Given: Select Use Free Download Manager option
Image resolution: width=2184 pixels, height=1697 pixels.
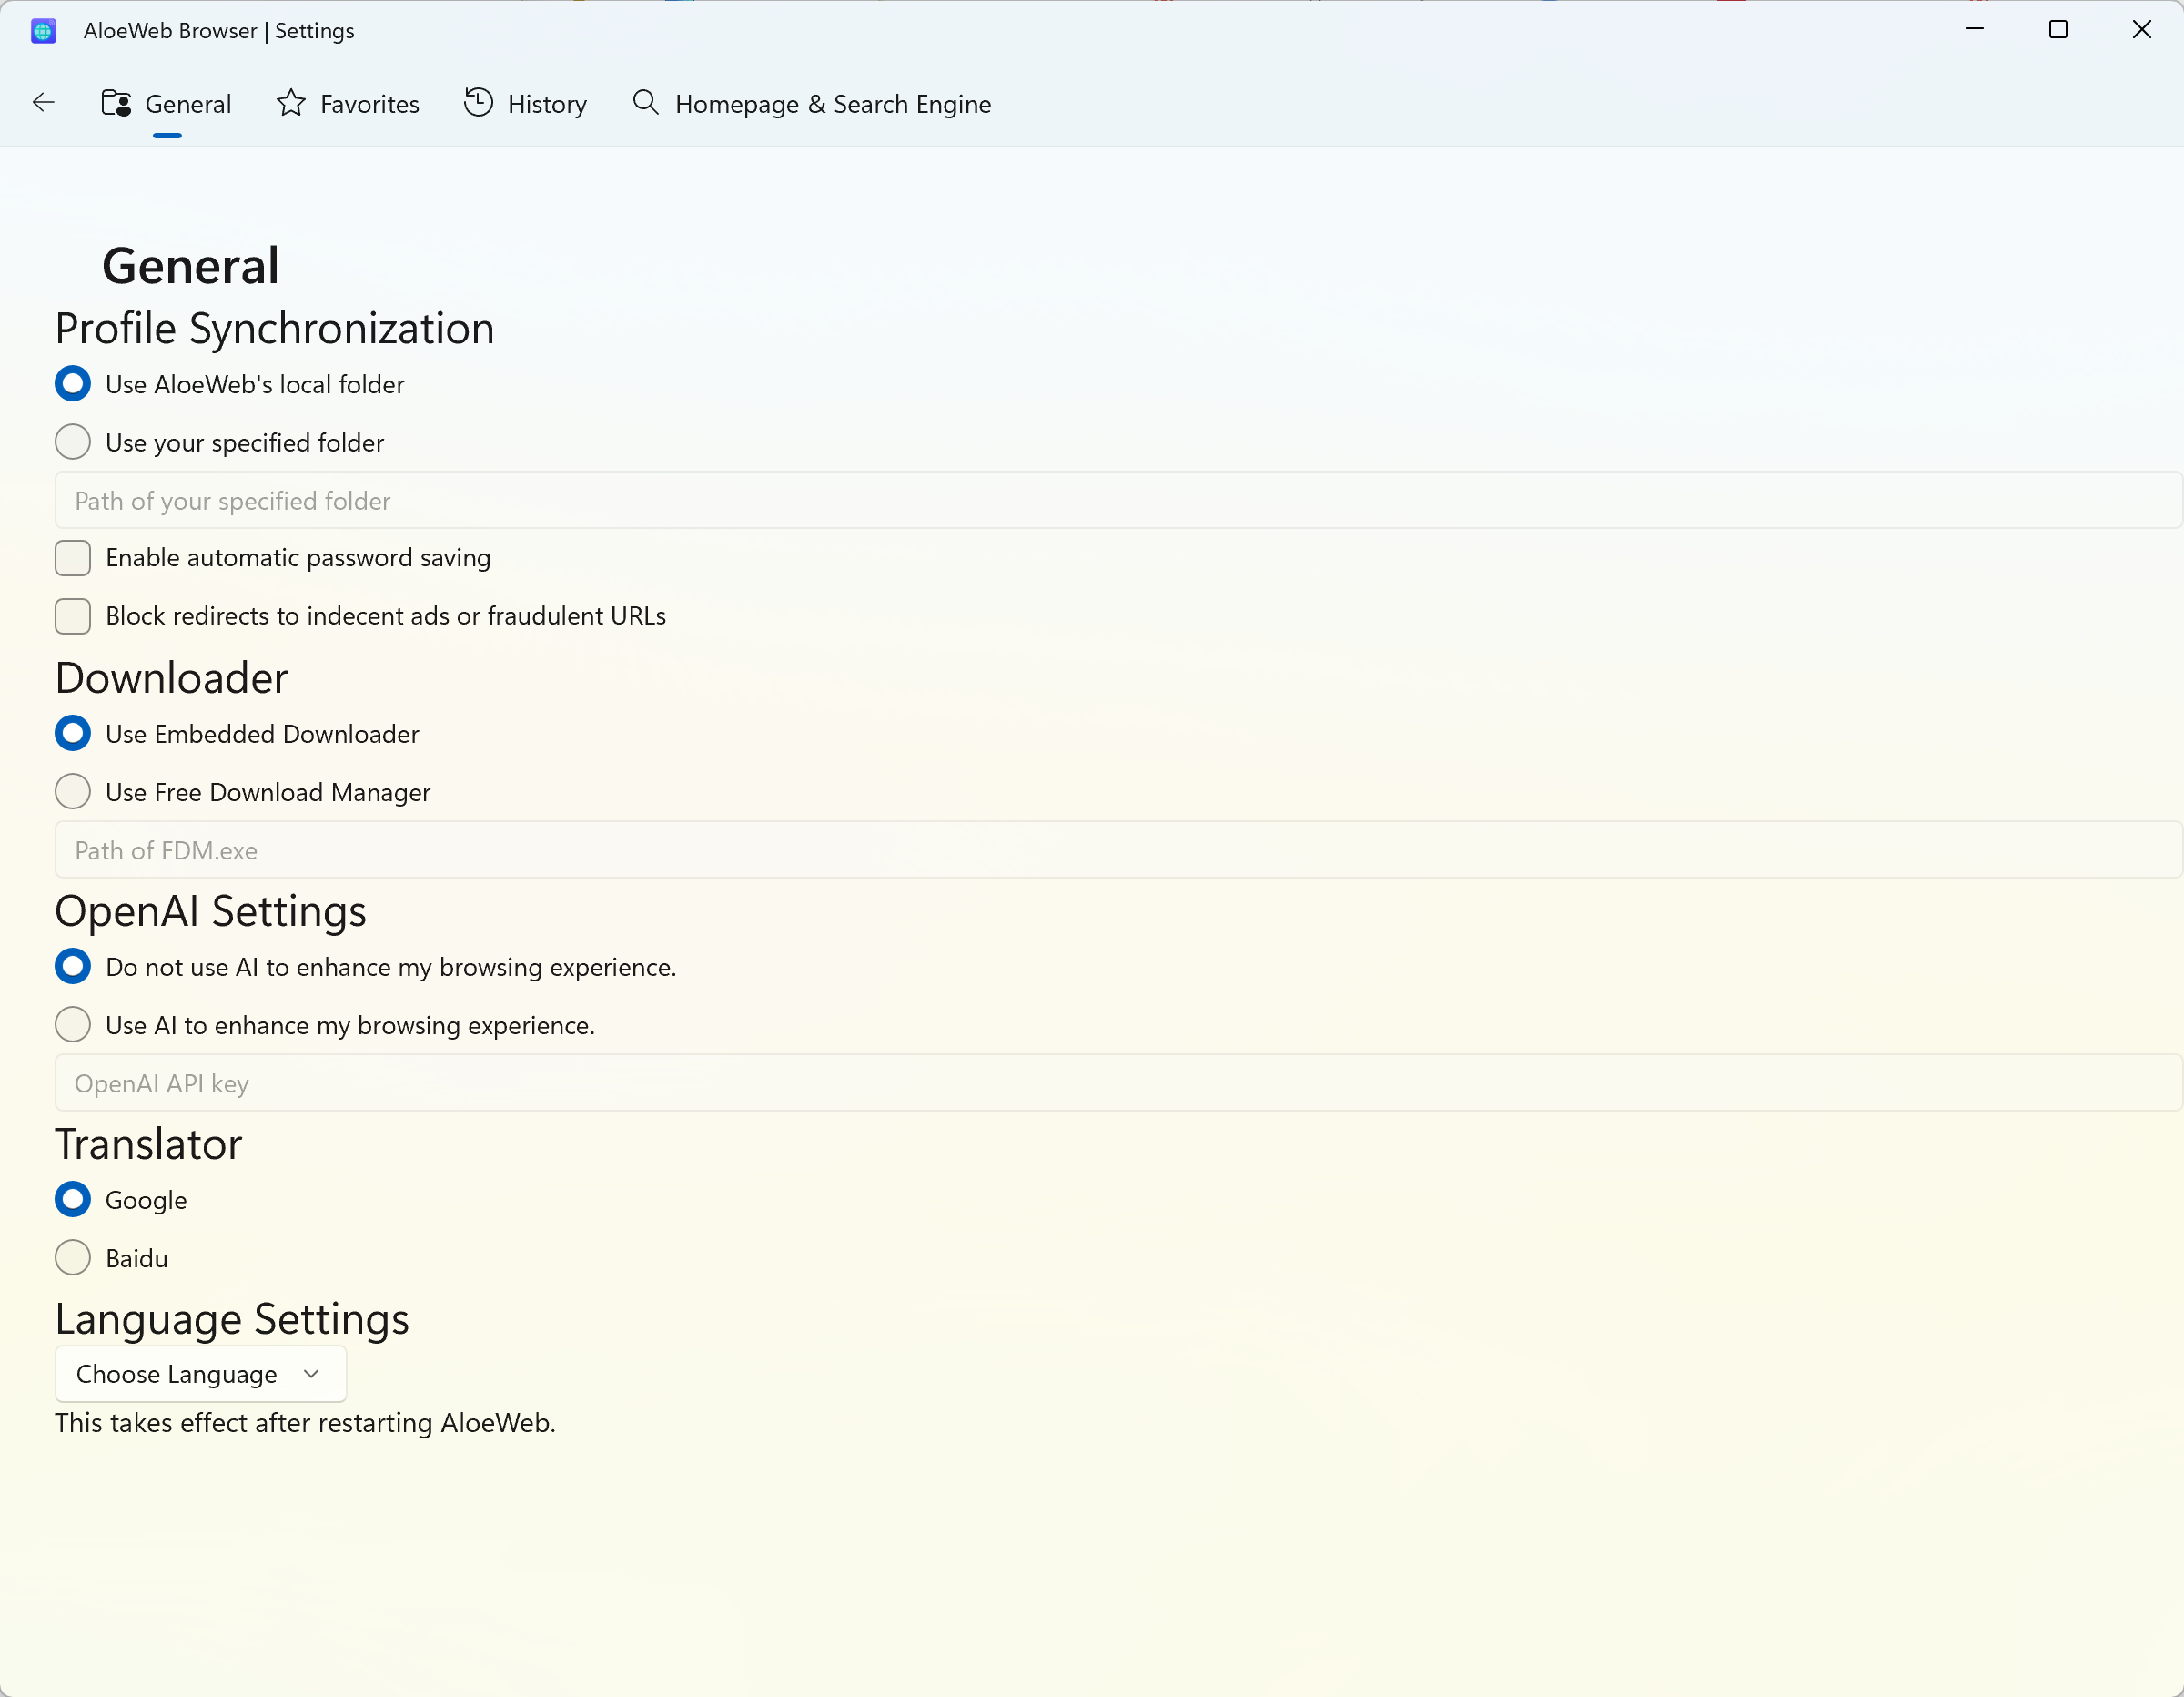Looking at the screenshot, I should [73, 791].
